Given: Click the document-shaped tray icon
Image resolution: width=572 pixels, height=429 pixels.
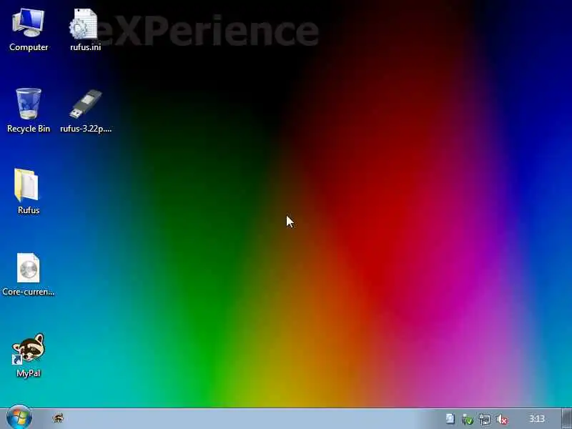Looking at the screenshot, I should click(x=450, y=419).
